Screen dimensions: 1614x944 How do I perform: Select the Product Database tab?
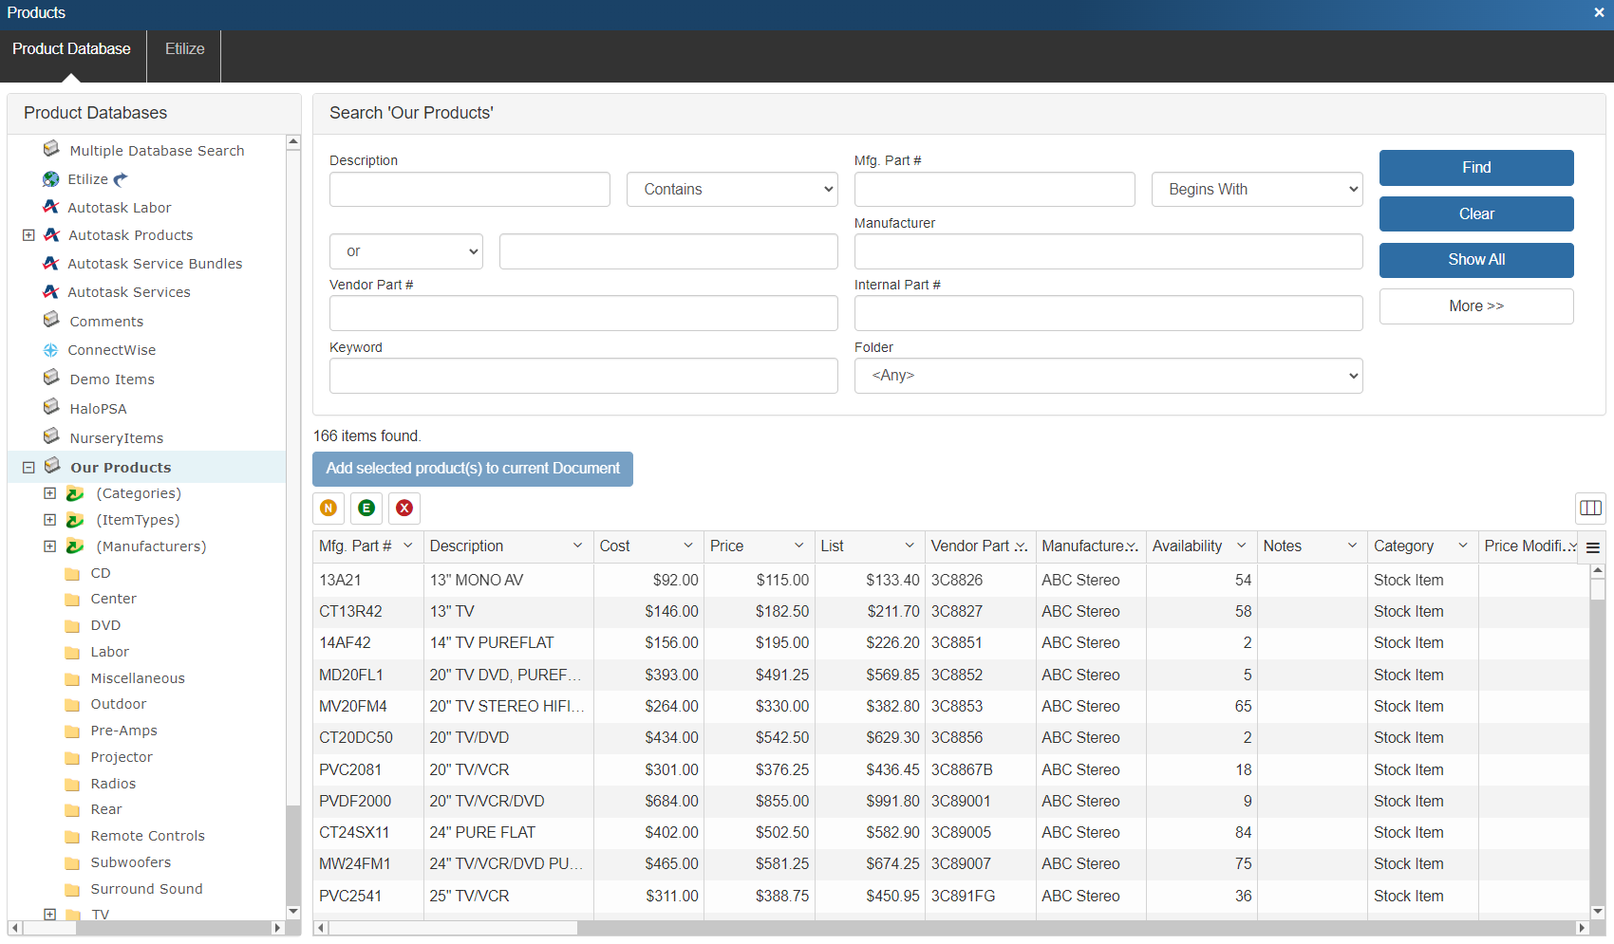click(x=72, y=49)
